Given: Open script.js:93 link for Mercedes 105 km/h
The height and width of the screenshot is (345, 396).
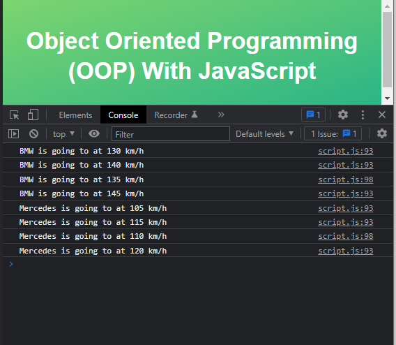Looking at the screenshot, I should 346,208.
